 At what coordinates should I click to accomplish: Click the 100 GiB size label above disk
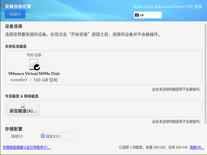pos(34,55)
